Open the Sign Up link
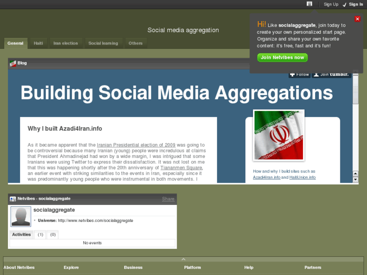 point(331,4)
